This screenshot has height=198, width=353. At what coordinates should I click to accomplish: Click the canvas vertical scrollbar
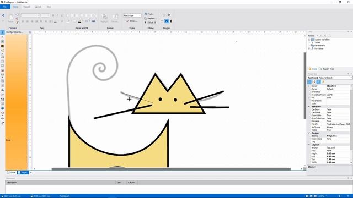(305, 86)
